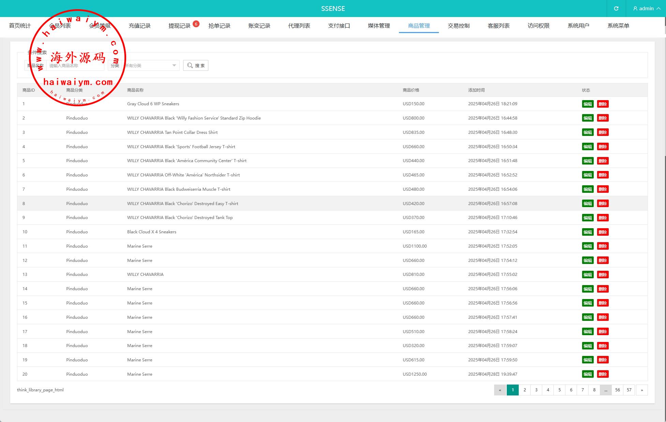The width and height of the screenshot is (666, 422).
Task: Click the next page arrow »
Action: tap(641, 390)
